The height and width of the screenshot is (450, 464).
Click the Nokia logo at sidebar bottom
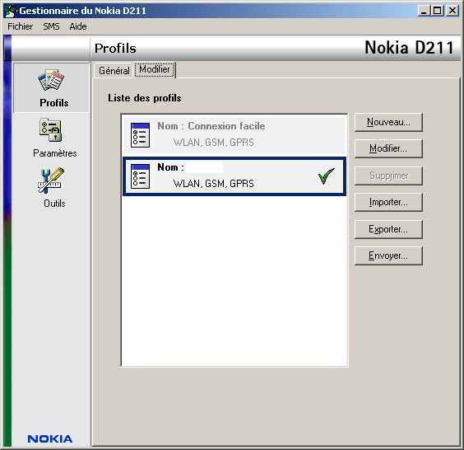click(49, 438)
